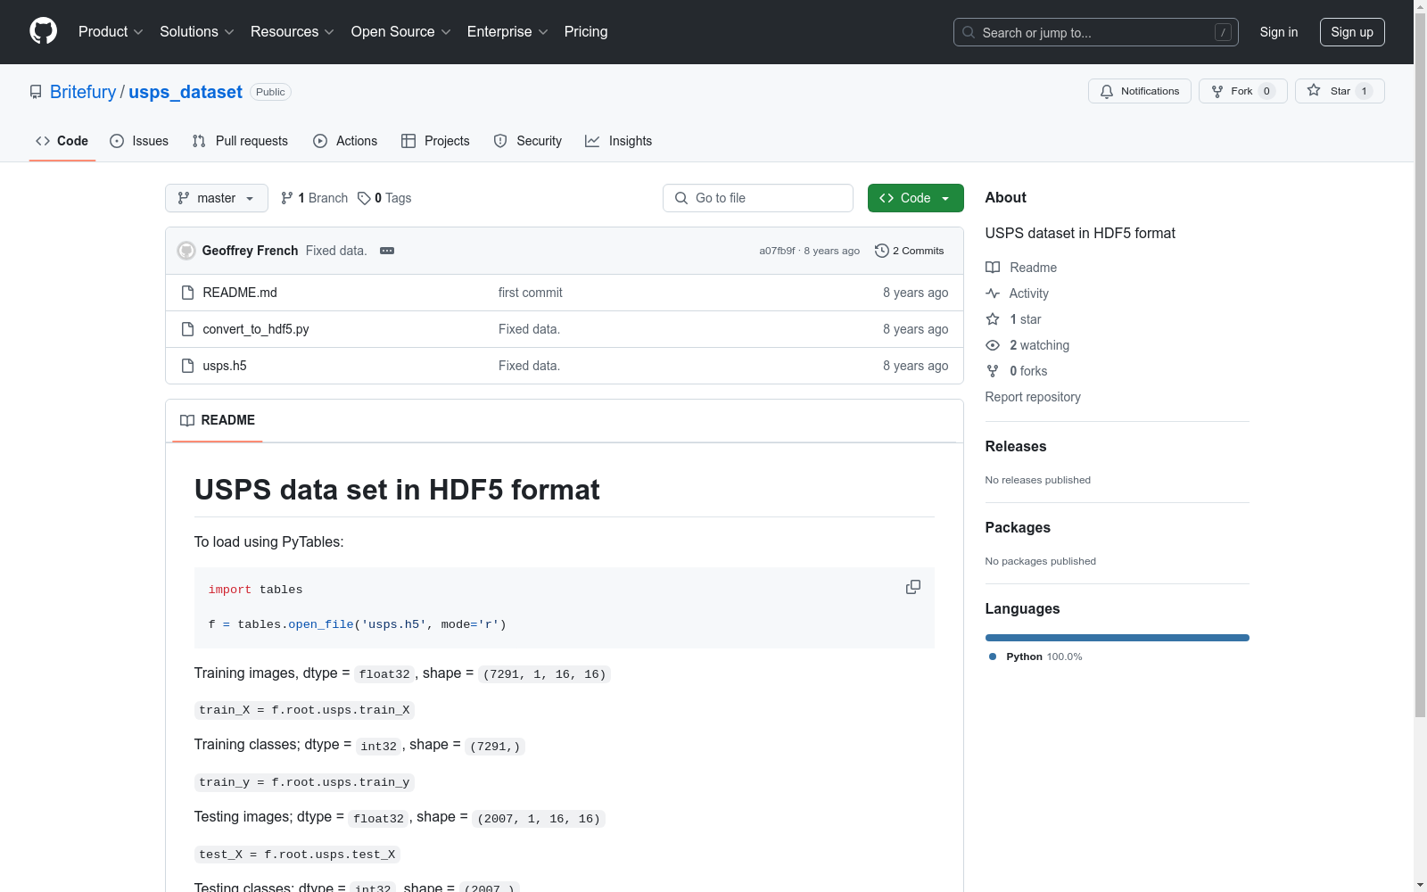Open the Fixed data commit message in header
This screenshot has height=892, width=1427.
[x=336, y=251]
